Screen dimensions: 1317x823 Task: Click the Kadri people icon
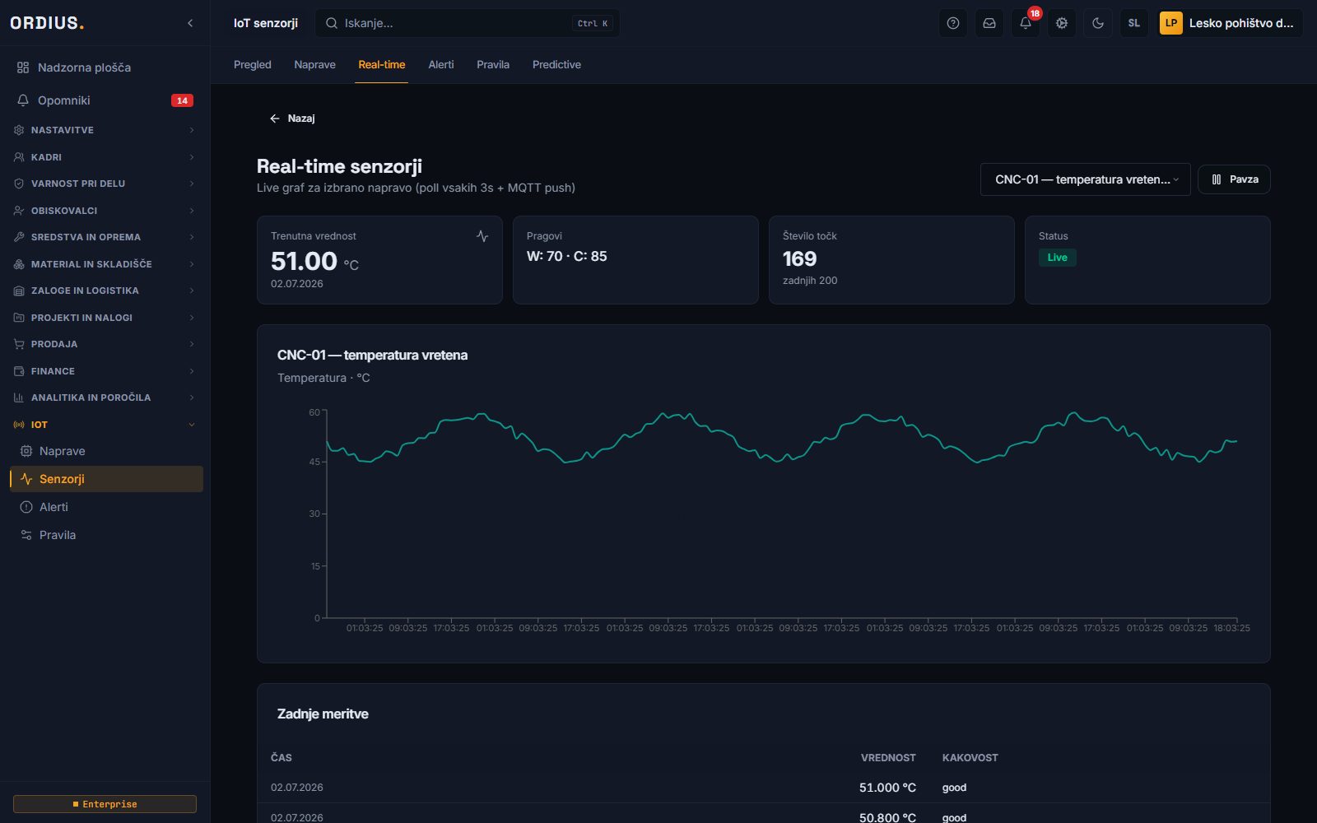pos(19,157)
